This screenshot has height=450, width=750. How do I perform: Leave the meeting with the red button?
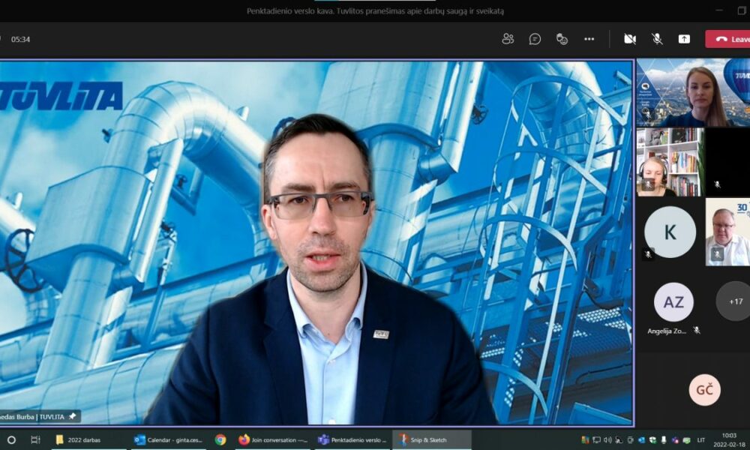click(x=727, y=39)
